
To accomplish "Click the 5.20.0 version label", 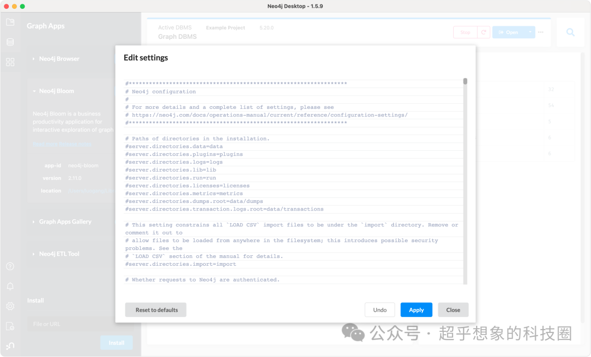I will [266, 28].
